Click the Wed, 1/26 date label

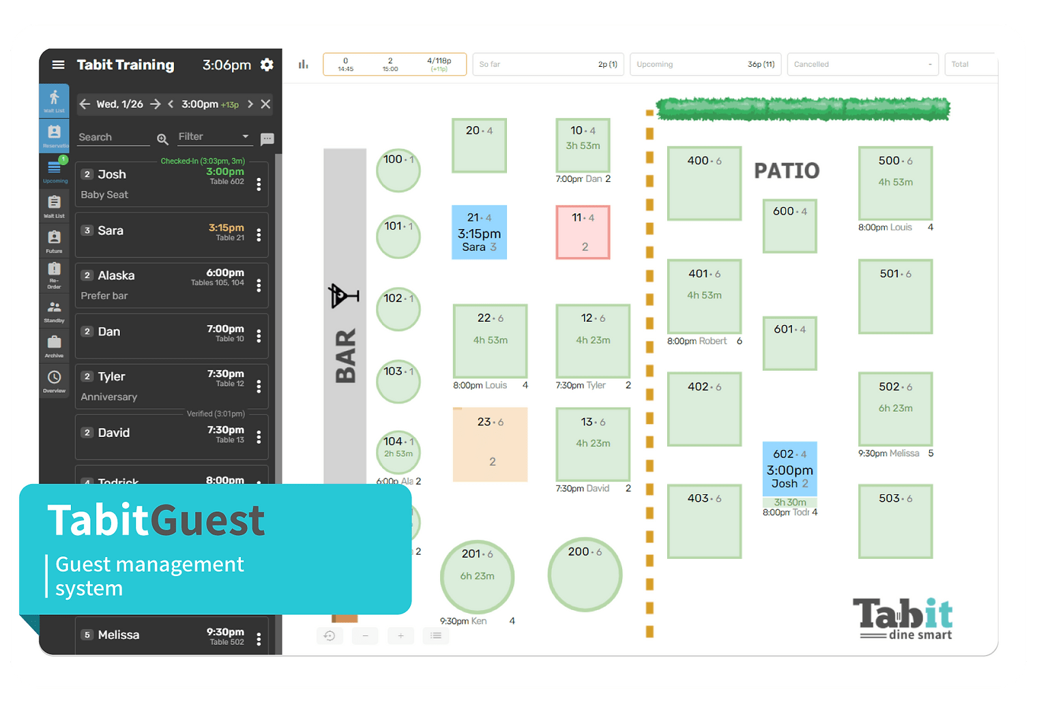(x=119, y=104)
